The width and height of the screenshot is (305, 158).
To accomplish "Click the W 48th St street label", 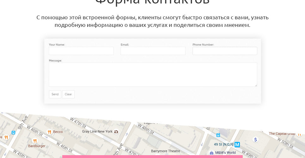I will coord(146,129).
